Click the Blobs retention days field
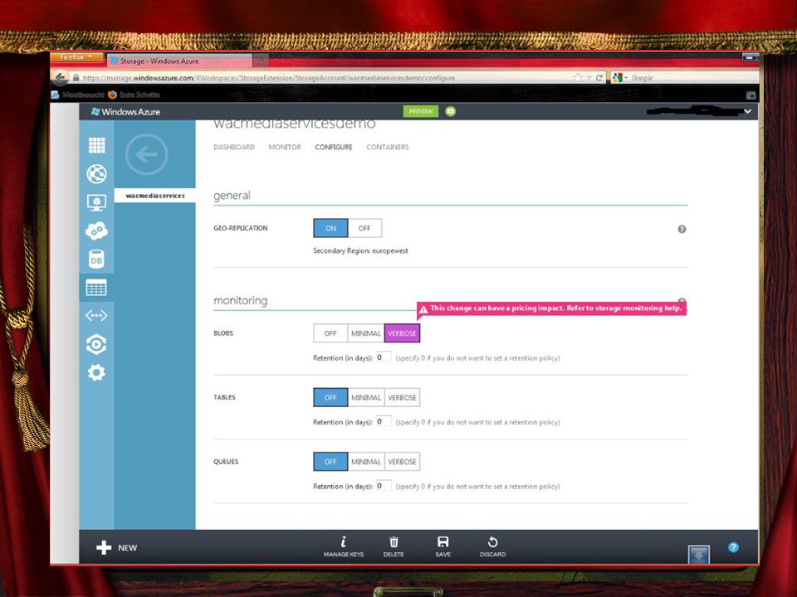 tap(384, 357)
